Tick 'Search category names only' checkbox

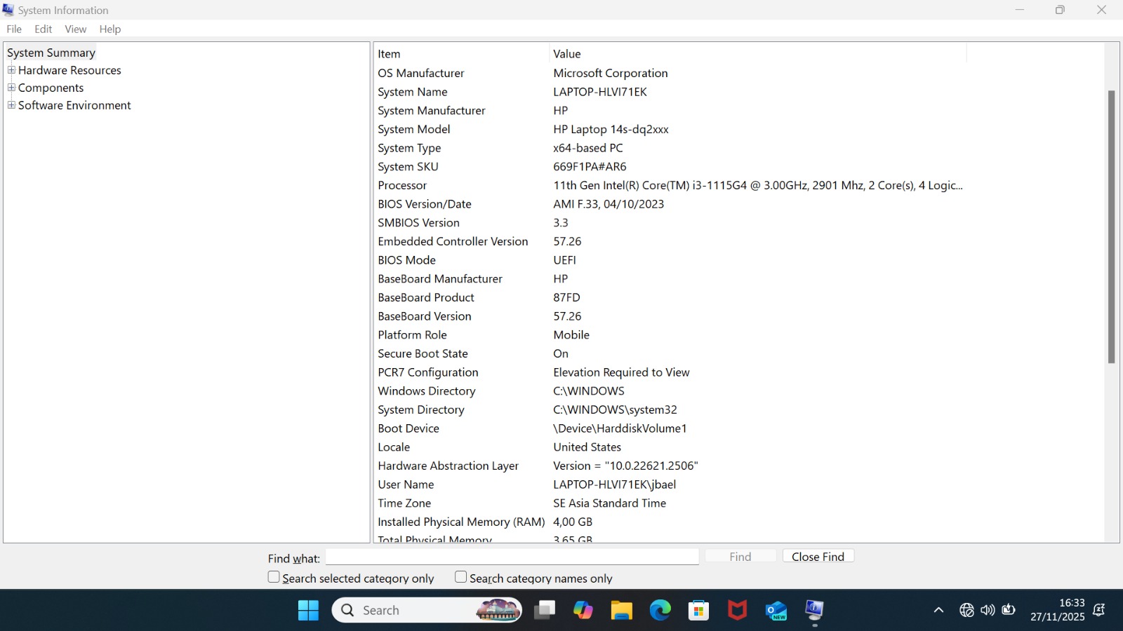pyautogui.click(x=460, y=577)
